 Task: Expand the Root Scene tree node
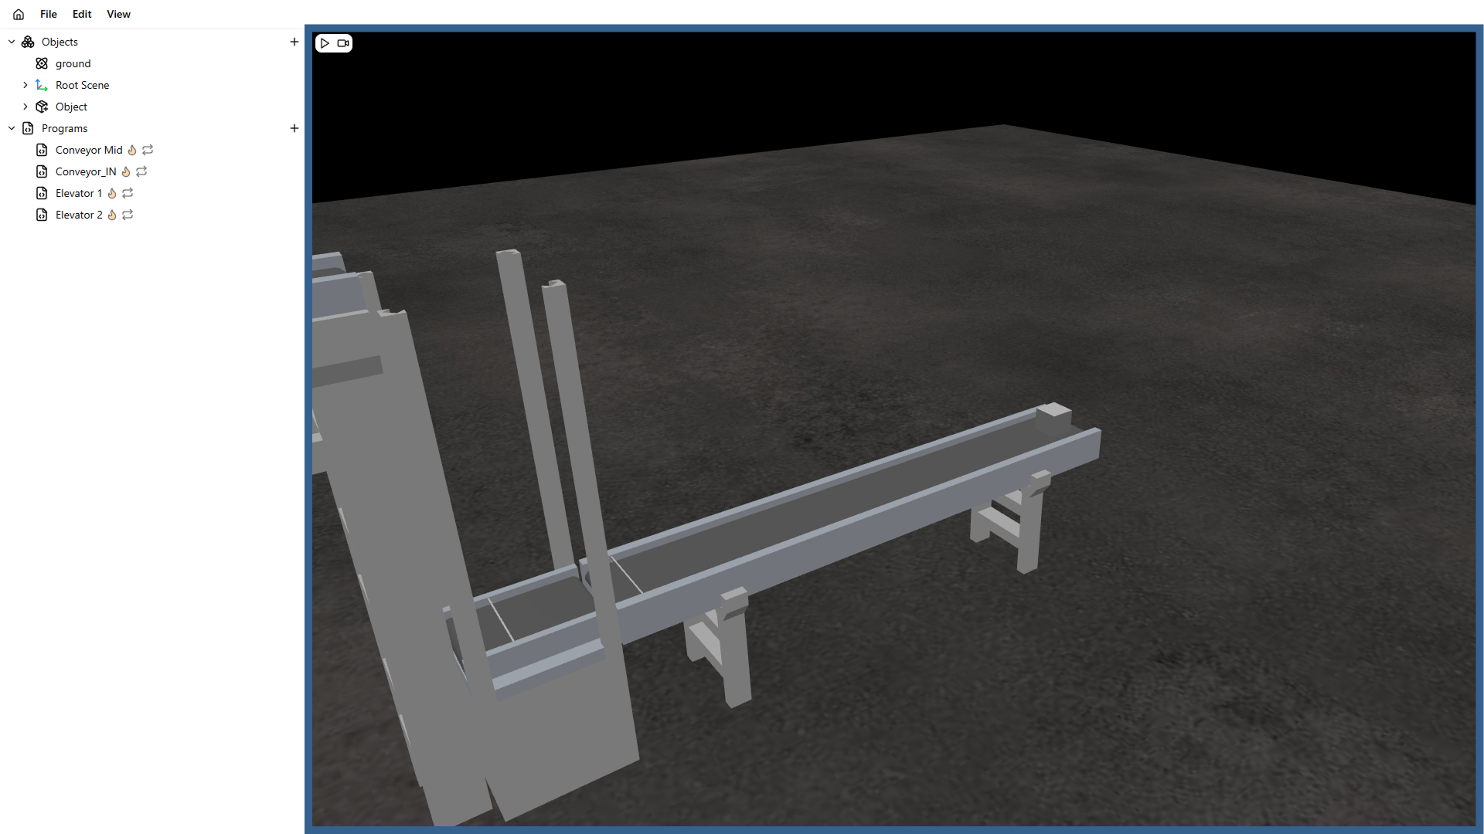coord(26,85)
